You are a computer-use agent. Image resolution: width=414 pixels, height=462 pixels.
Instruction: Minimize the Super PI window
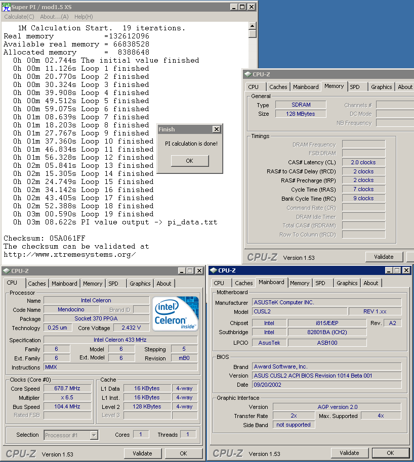(233, 7)
